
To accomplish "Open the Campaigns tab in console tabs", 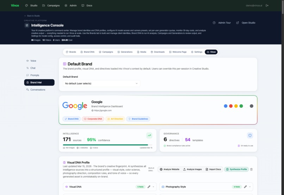I will [106, 52].
